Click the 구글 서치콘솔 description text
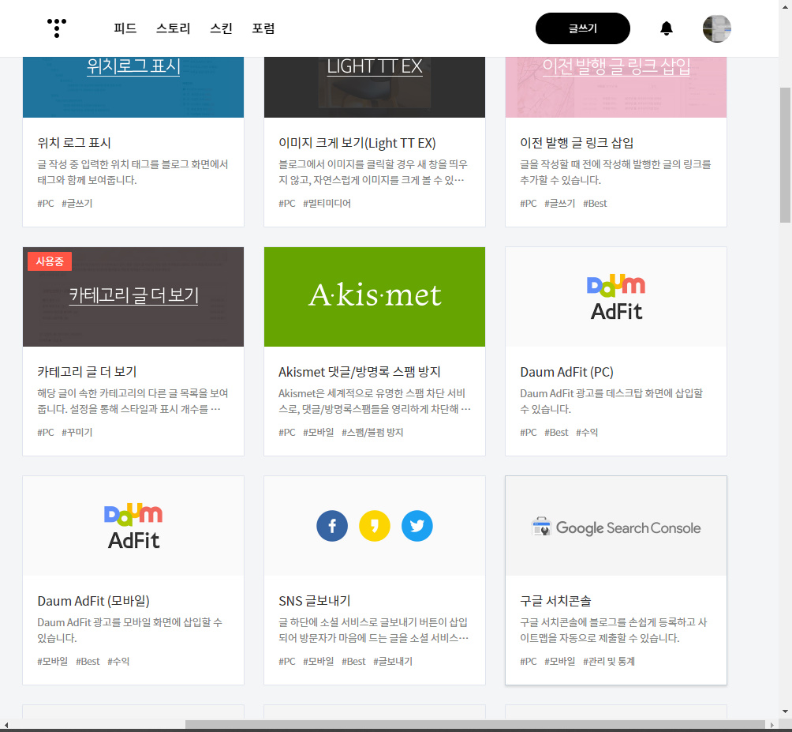The width and height of the screenshot is (792, 732). (613, 630)
